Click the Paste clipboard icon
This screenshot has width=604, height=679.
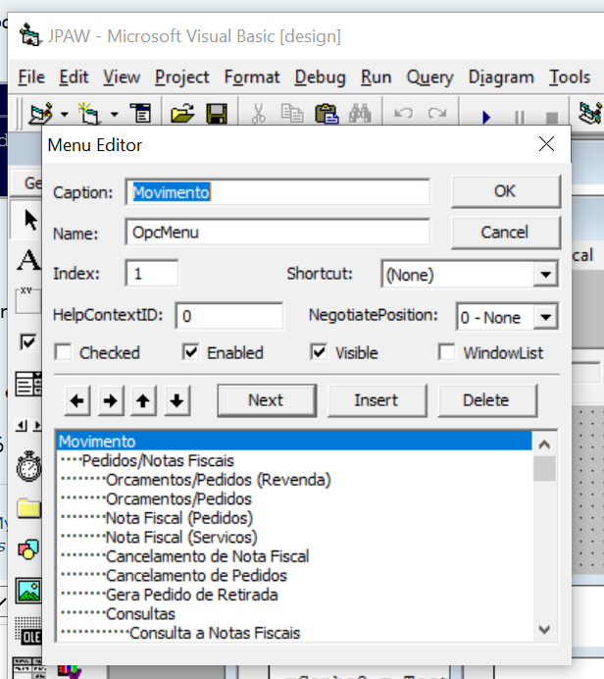point(327,114)
